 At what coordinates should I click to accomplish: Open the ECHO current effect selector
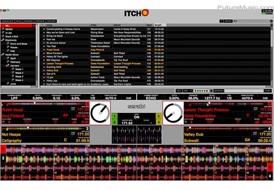(151, 97)
